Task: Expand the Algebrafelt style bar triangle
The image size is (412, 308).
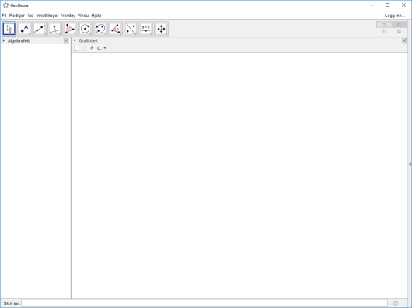Action: tap(4, 40)
